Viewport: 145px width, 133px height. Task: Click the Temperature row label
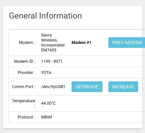[x=23, y=103]
